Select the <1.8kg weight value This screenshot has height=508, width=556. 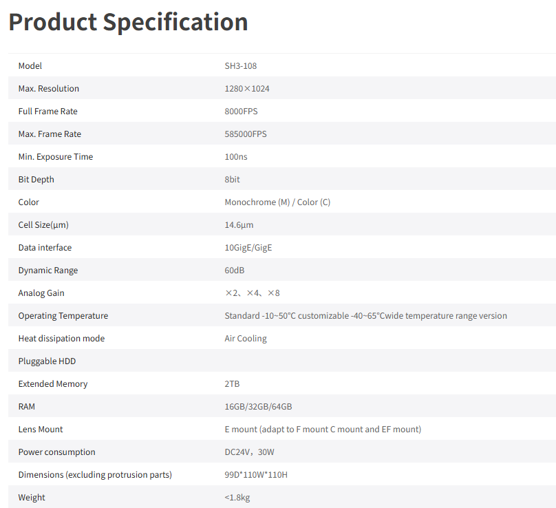tap(237, 498)
